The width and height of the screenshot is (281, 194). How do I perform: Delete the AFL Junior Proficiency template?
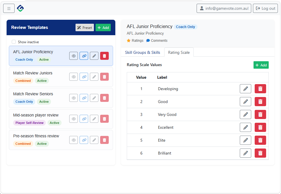(x=104, y=56)
